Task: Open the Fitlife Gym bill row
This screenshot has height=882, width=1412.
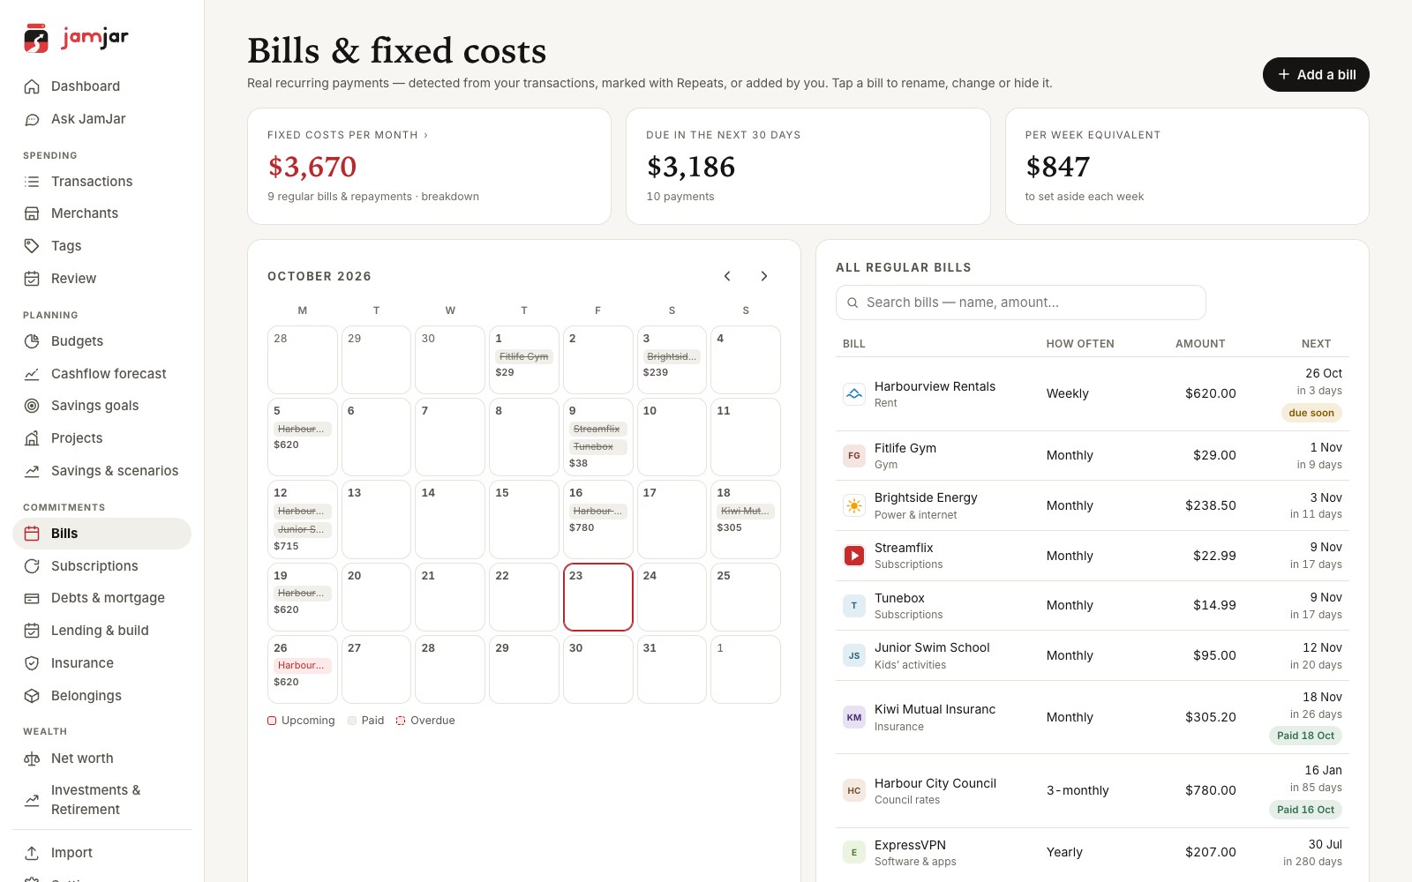Action: point(1093,456)
